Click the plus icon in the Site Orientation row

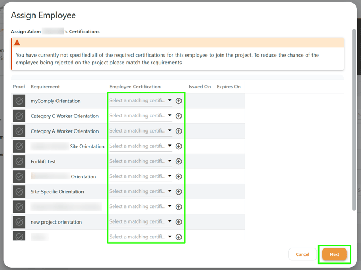tap(179, 146)
